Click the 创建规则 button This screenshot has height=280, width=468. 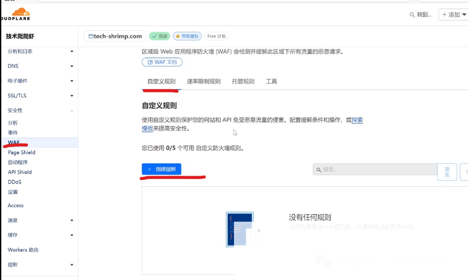(162, 169)
